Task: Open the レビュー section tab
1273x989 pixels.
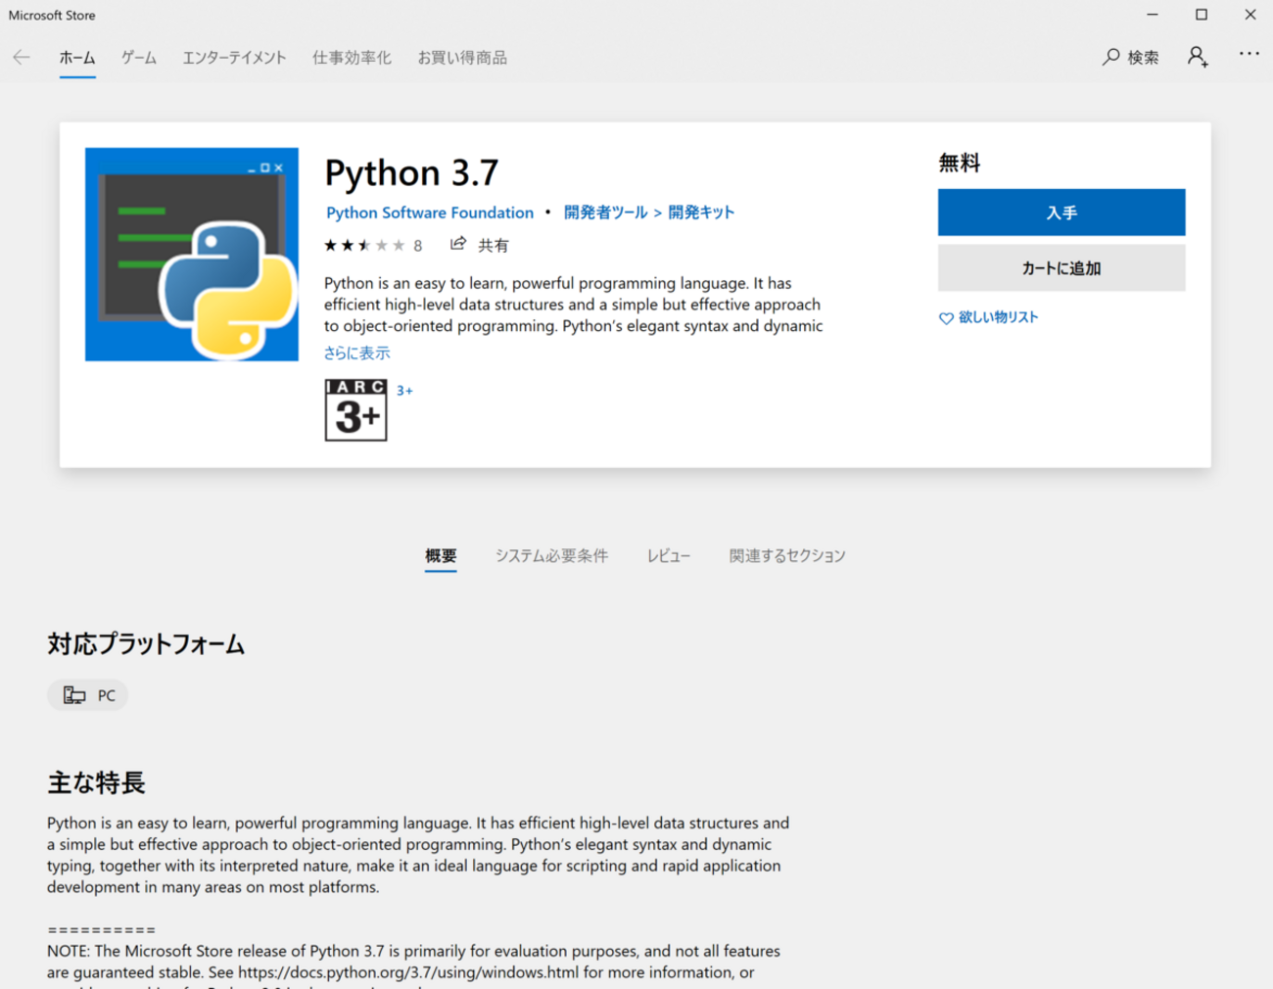Action: pos(668,556)
